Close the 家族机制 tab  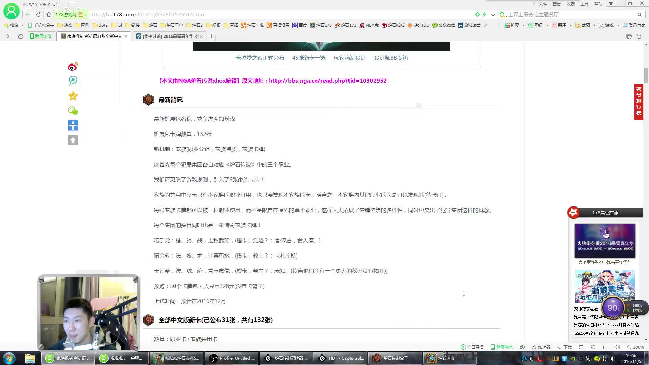click(x=126, y=36)
